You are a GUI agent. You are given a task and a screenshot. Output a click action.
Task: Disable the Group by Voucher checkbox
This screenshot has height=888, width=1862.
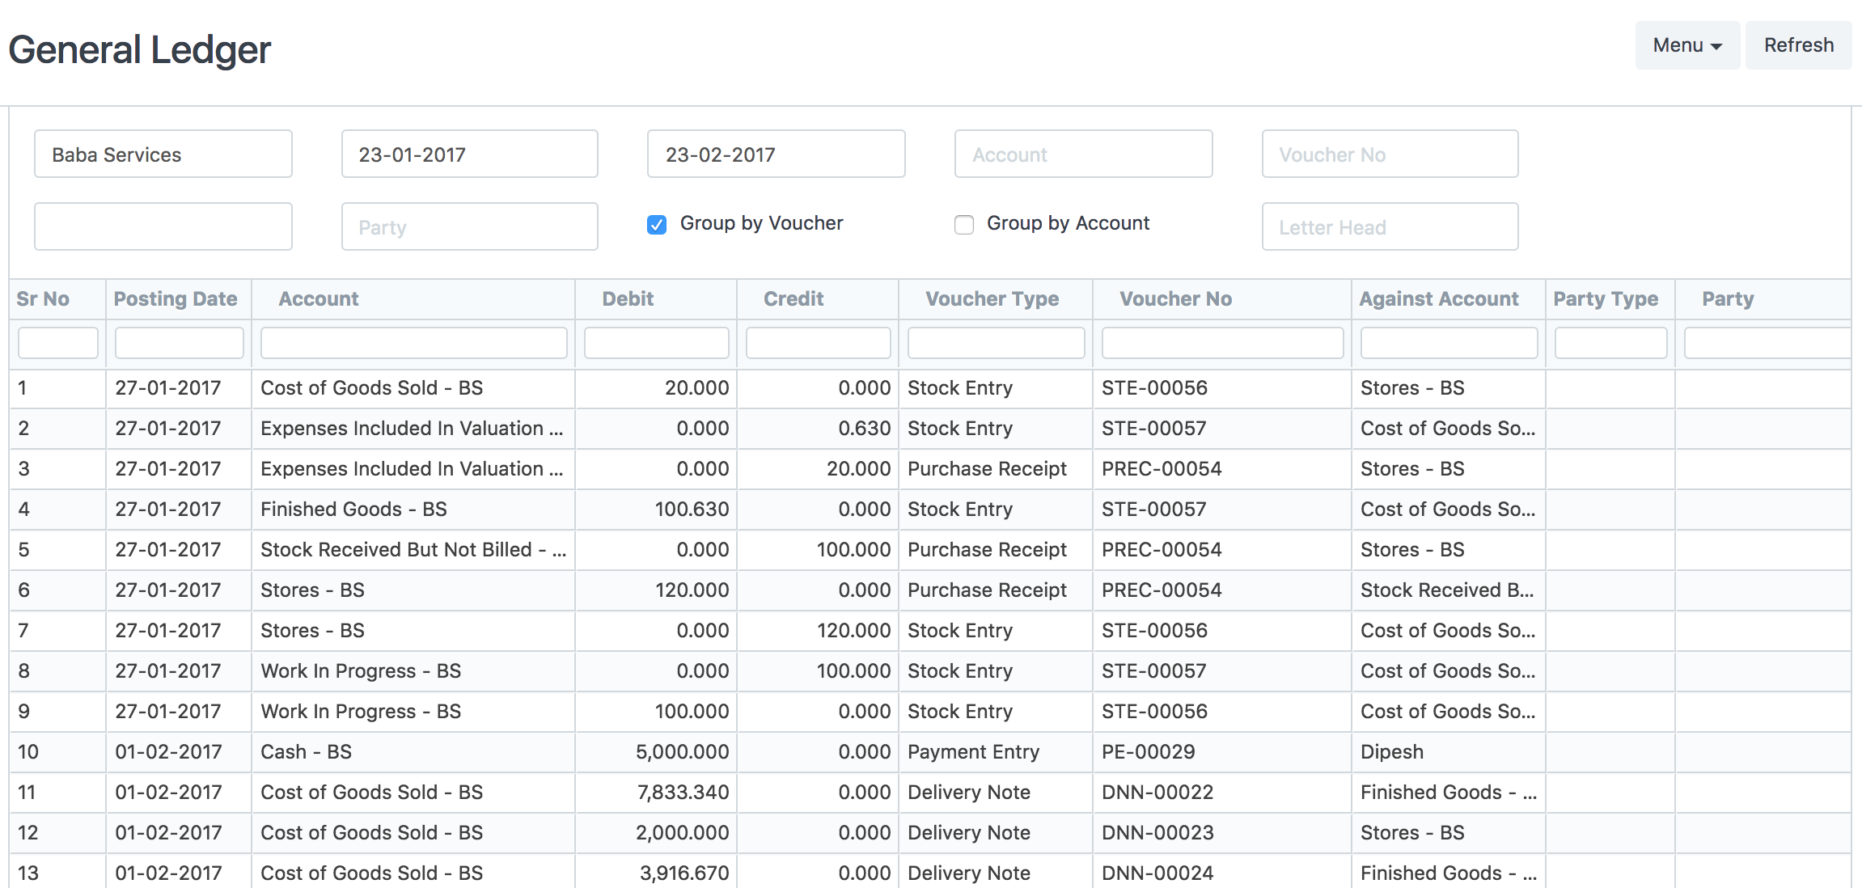coord(655,224)
